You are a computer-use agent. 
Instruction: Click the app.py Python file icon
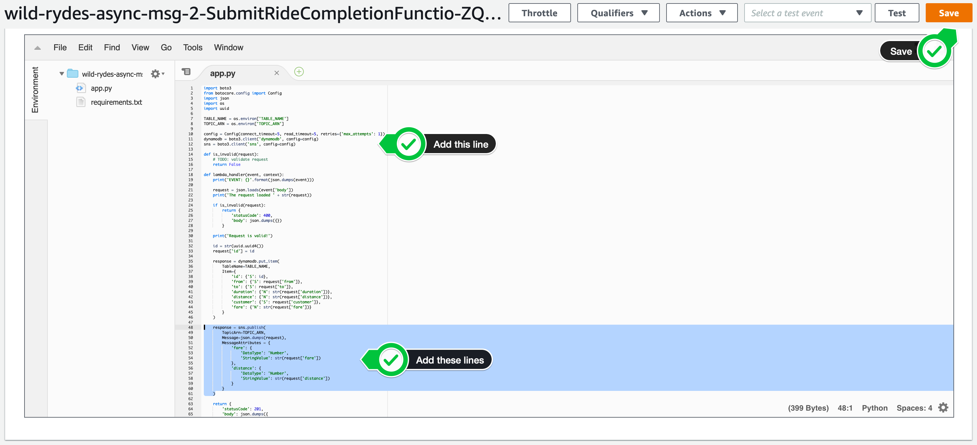(80, 88)
